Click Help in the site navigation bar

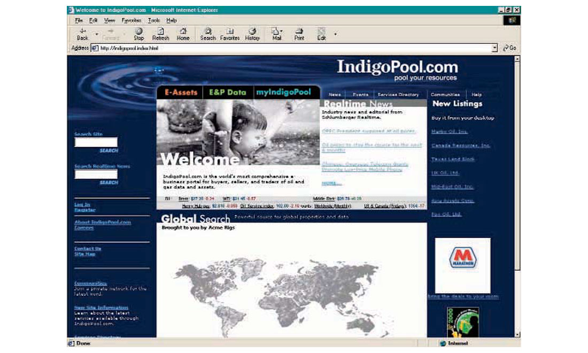click(477, 95)
